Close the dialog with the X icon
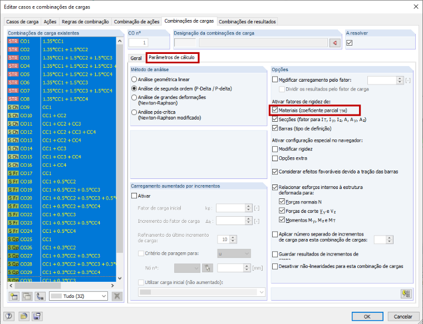The image size is (423, 324). click(x=416, y=7)
